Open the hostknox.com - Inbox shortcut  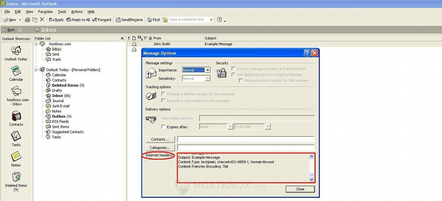pyautogui.click(x=16, y=91)
